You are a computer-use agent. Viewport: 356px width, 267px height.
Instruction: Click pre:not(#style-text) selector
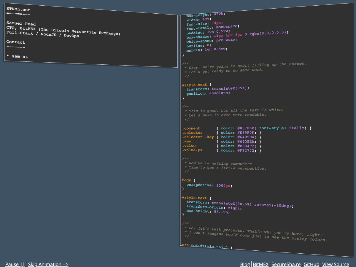click(x=205, y=247)
